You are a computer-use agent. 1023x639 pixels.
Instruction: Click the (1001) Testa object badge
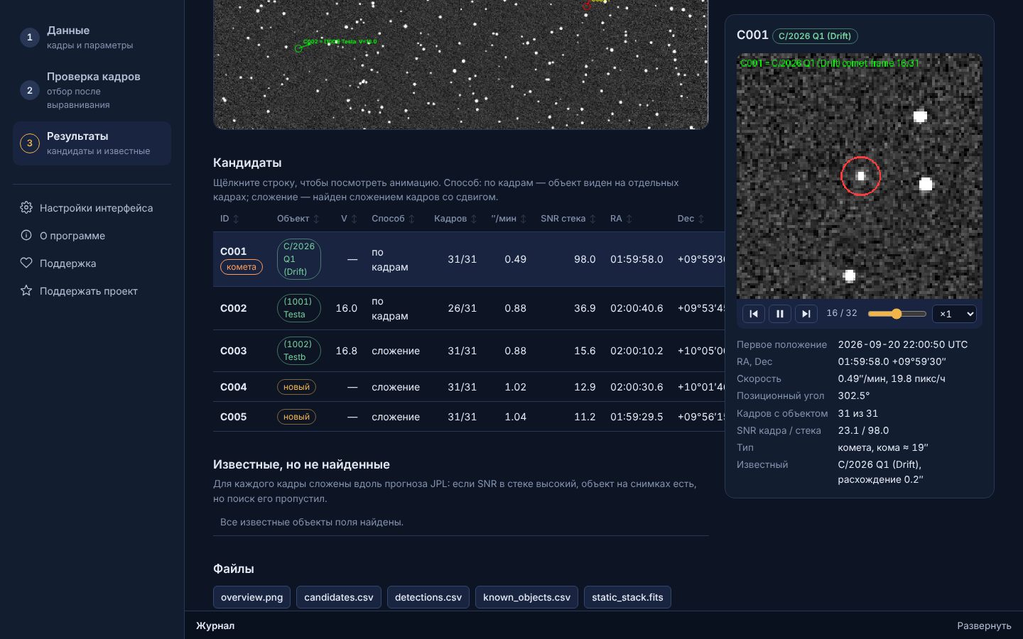tap(298, 308)
